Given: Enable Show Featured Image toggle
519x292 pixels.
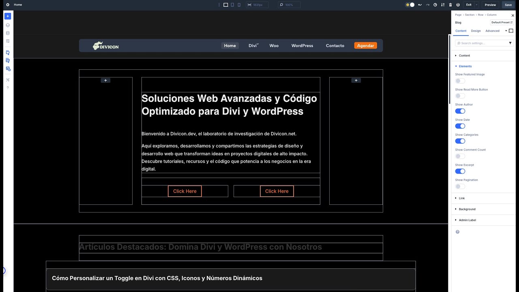Looking at the screenshot, I should click(460, 81).
